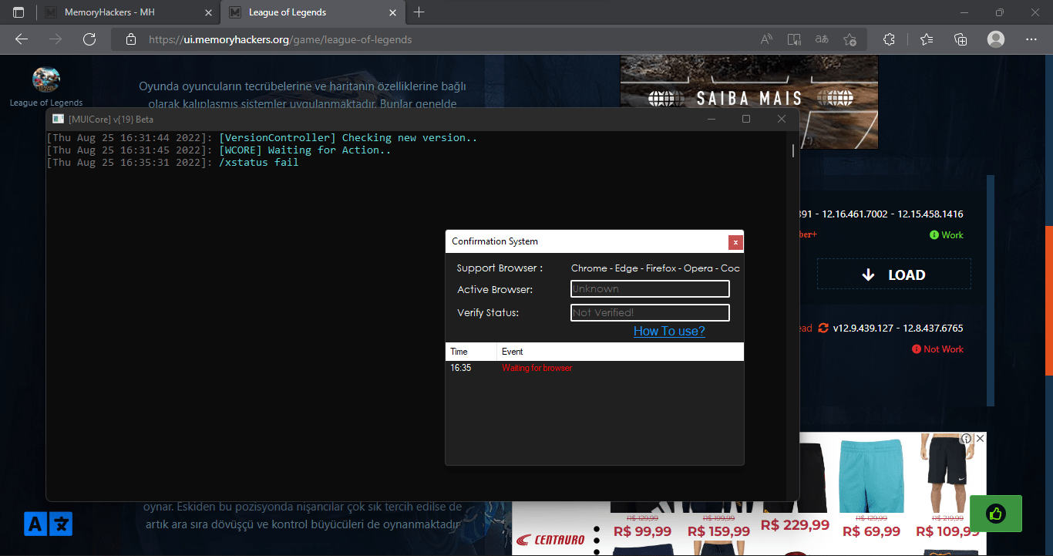Image resolution: width=1053 pixels, height=556 pixels.
Task: Open the ad info icon
Action: pyautogui.click(x=967, y=438)
